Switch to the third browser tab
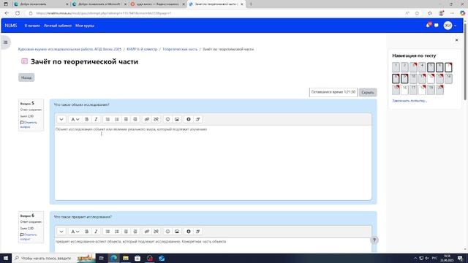Image resolution: width=468 pixels, height=263 pixels. pyautogui.click(x=157, y=4)
